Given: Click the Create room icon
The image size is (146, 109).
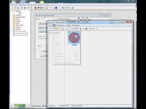Looking at the screenshot, I should (x=59, y=8).
